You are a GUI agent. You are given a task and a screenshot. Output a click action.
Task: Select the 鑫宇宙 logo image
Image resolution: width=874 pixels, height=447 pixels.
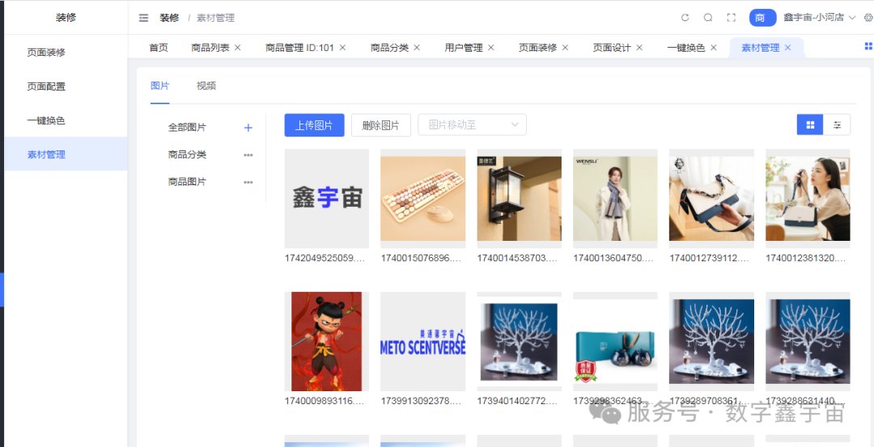327,198
